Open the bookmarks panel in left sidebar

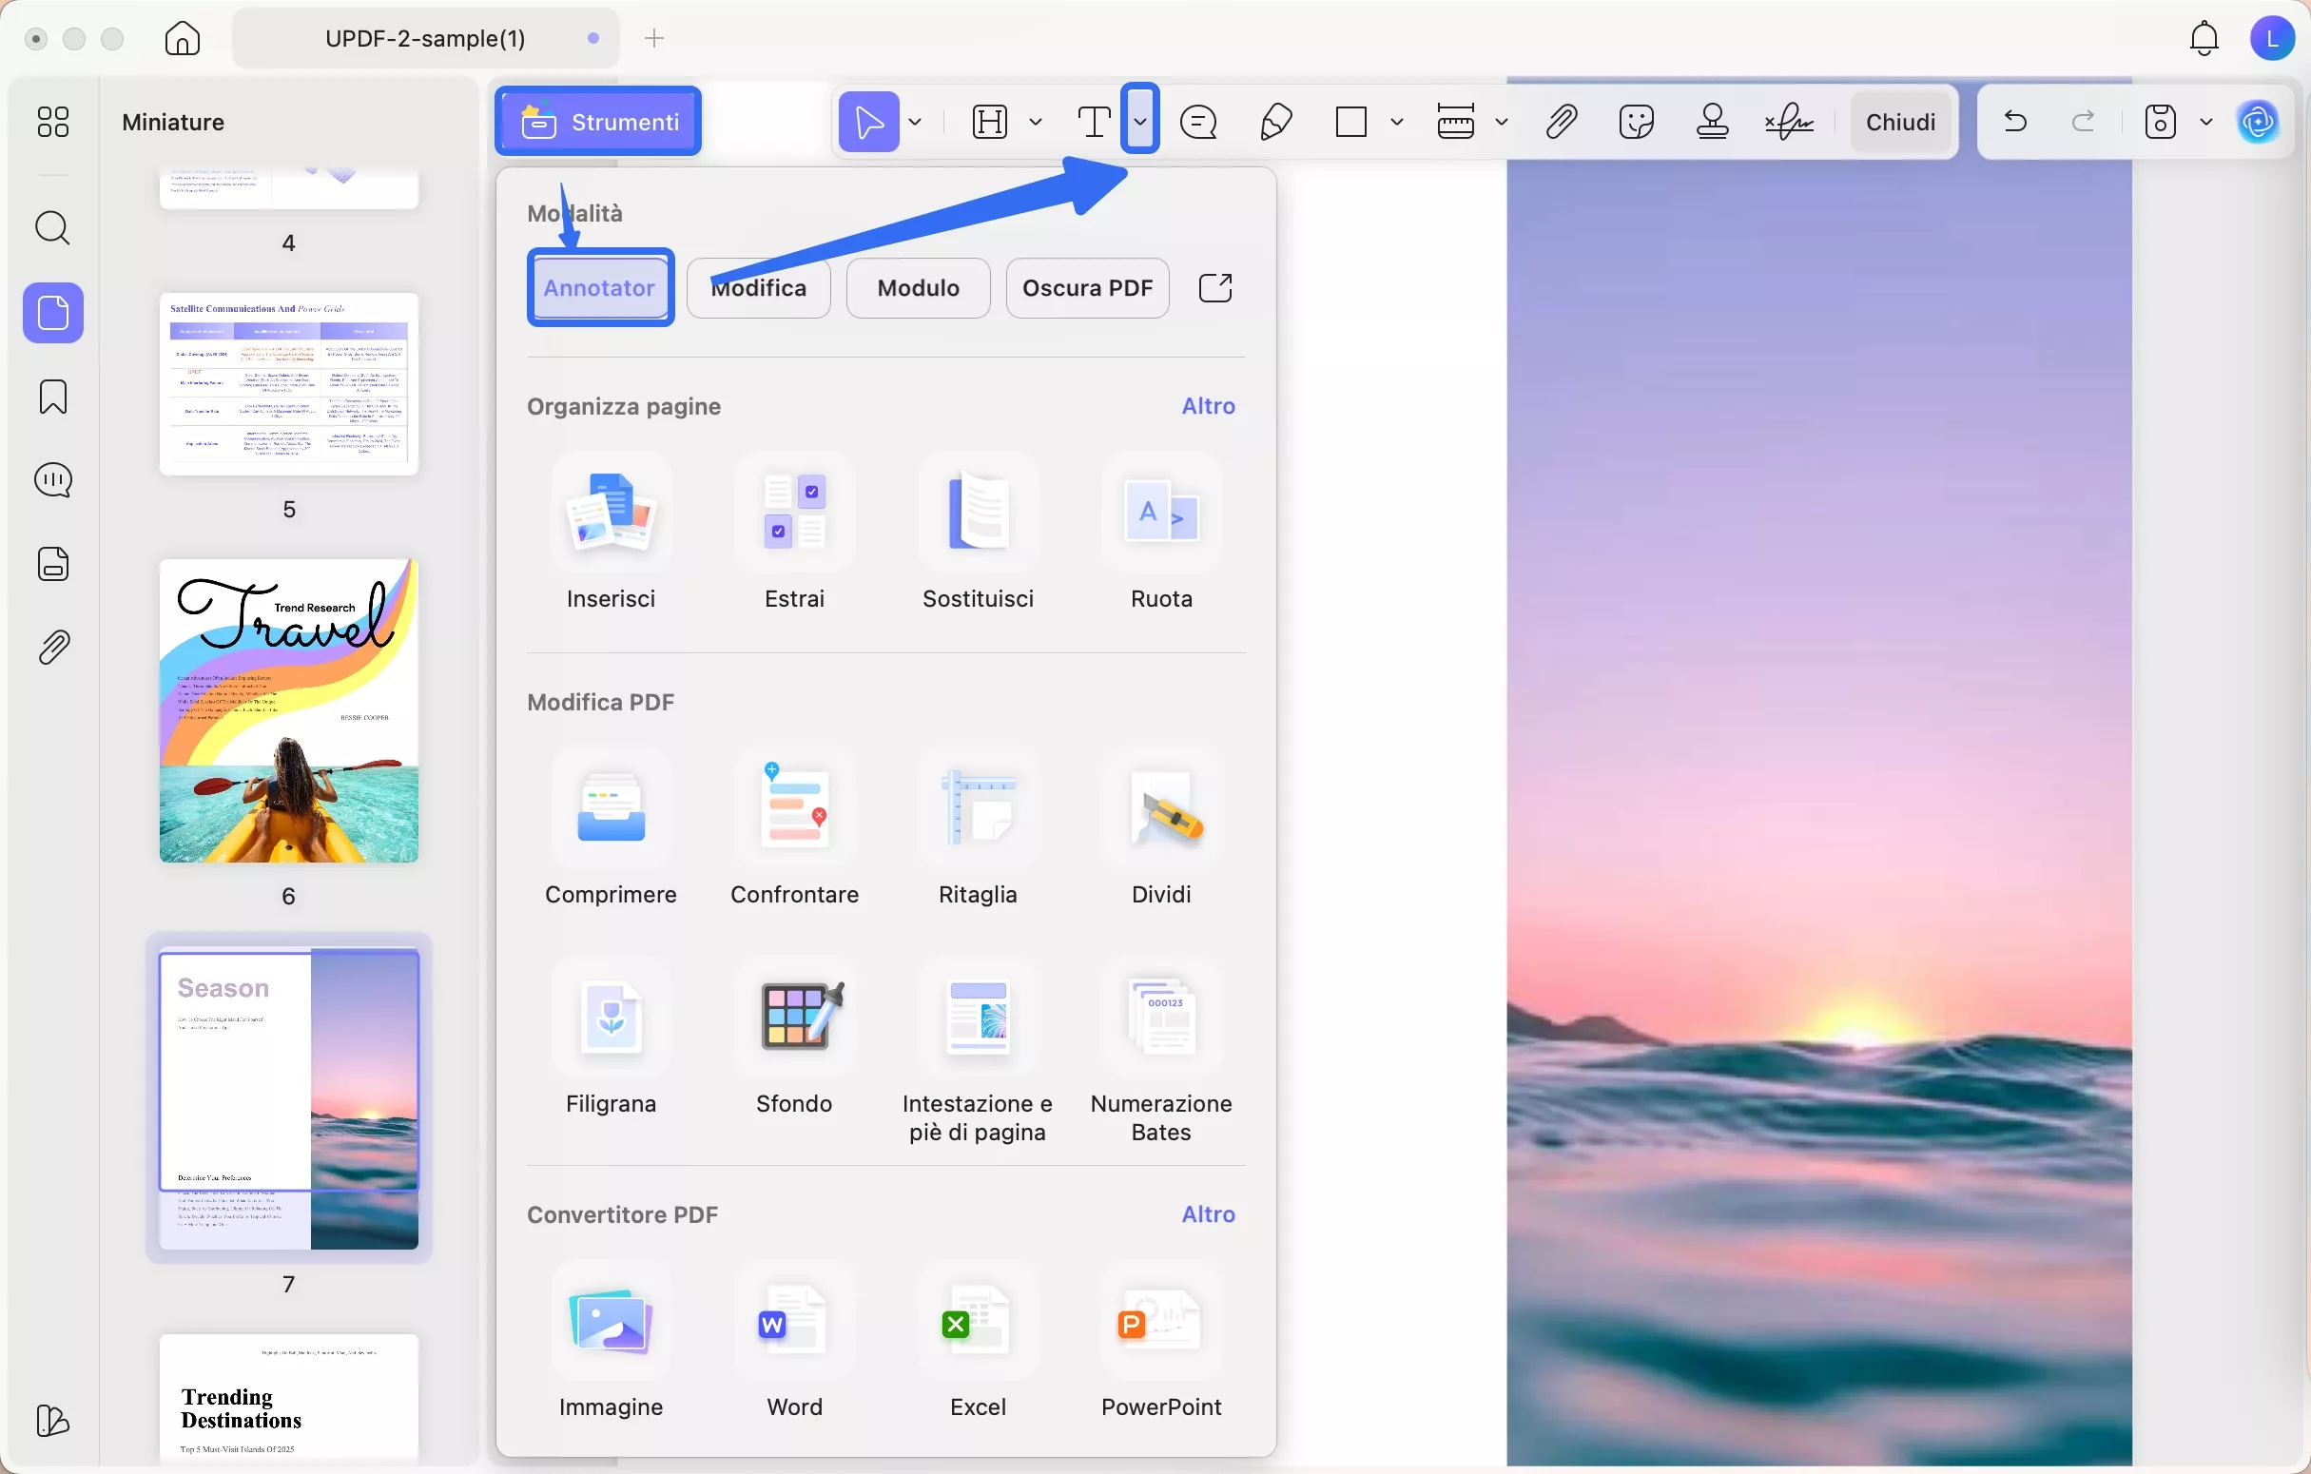point(53,397)
